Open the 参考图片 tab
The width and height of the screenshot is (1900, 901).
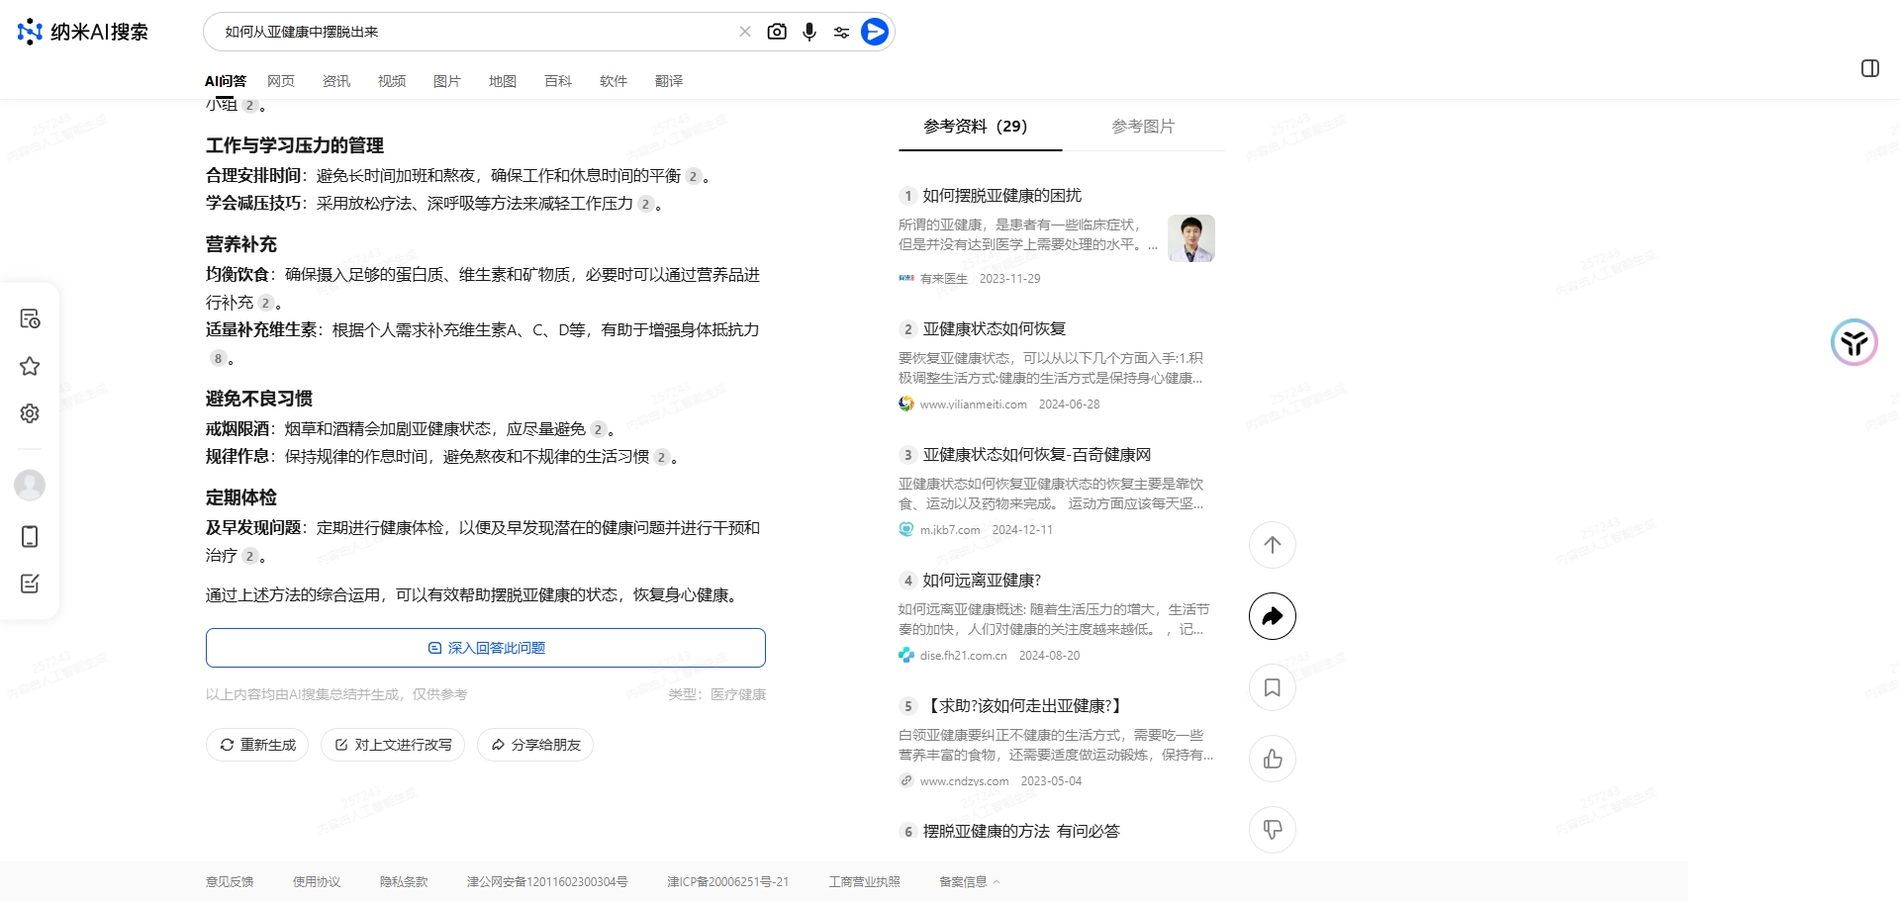pyautogui.click(x=1142, y=127)
